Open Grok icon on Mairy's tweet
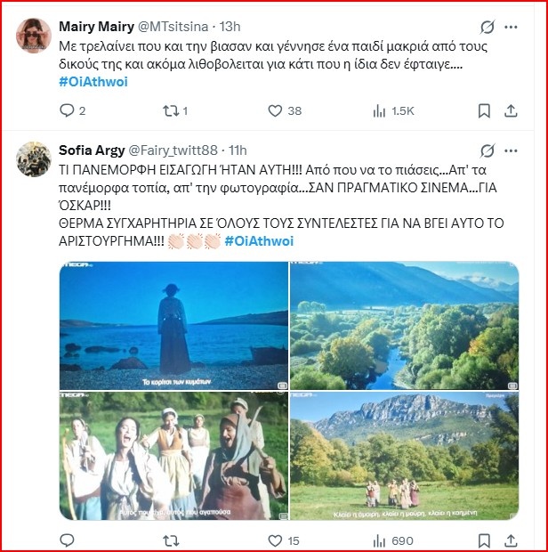This screenshot has width=548, height=552. click(x=488, y=27)
